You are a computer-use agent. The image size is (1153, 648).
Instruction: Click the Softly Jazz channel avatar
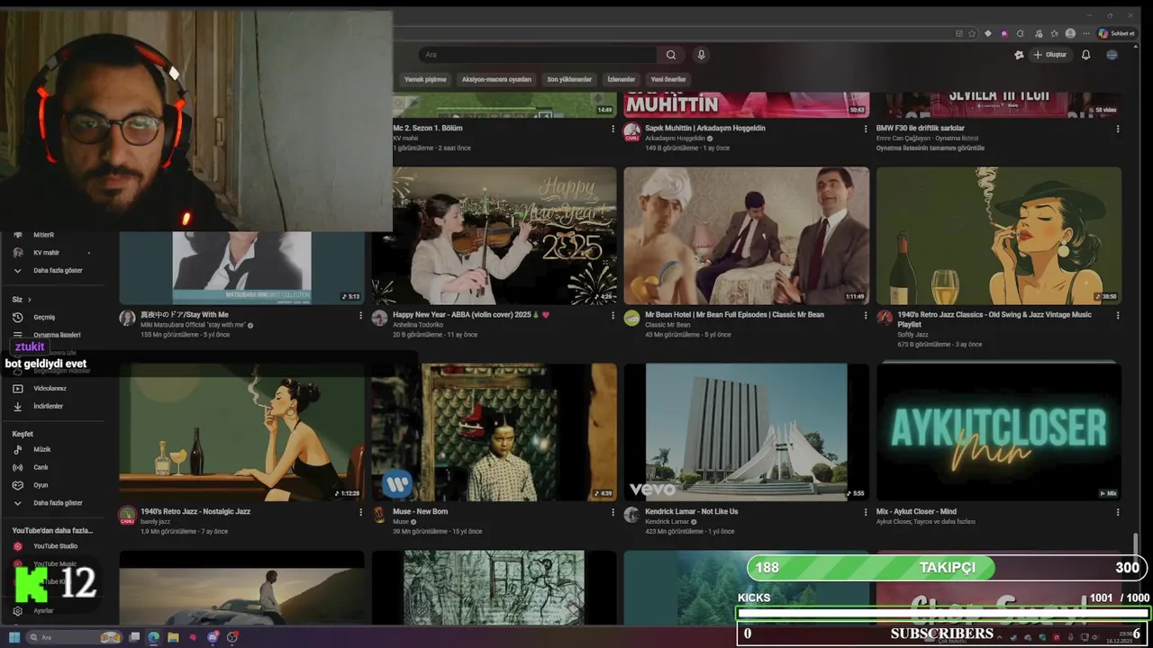(x=885, y=318)
